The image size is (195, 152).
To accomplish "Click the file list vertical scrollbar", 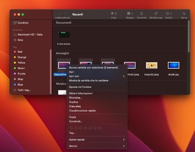I will tap(189, 36).
